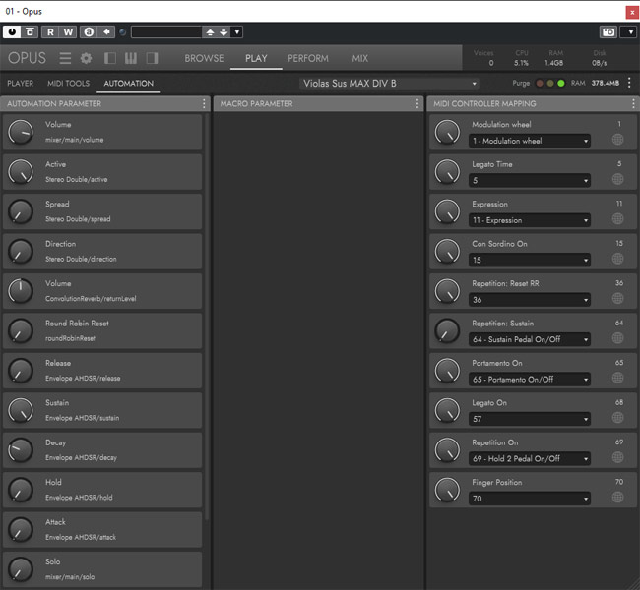640x590 pixels.
Task: Click globe icon beside Modulation wheel mapping
Action: [617, 140]
